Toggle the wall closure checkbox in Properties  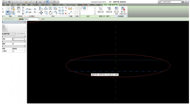[x=13, y=39]
